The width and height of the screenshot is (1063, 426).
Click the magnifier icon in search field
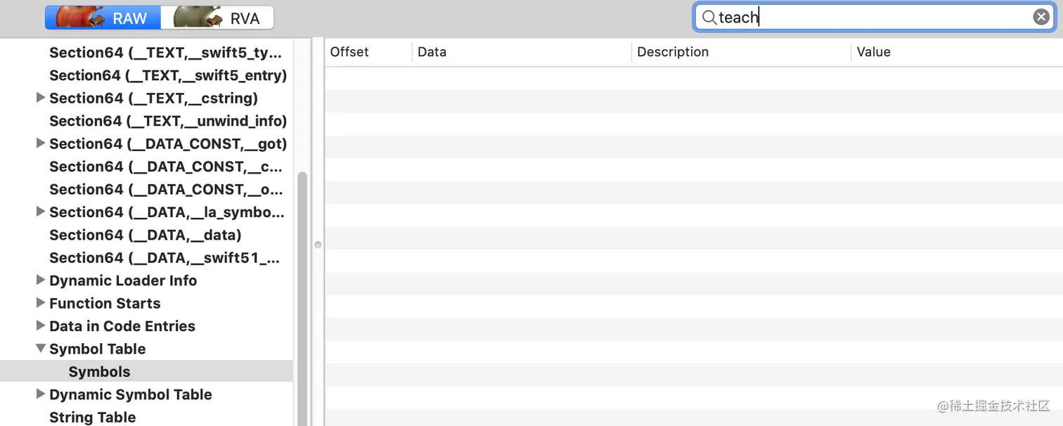[x=709, y=18]
